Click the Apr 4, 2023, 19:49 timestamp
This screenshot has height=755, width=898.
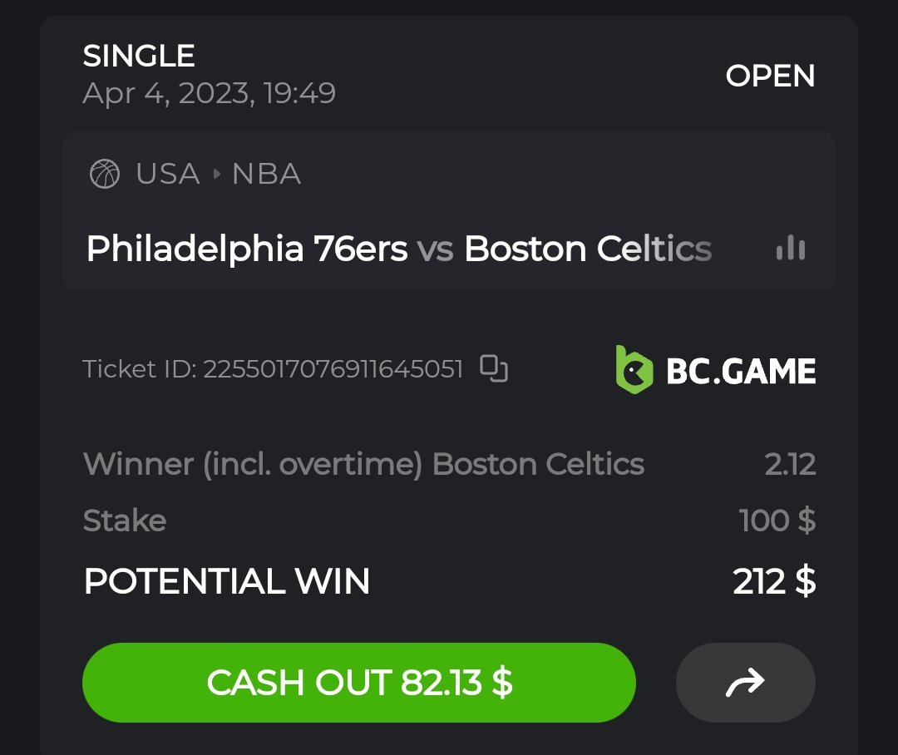[209, 93]
